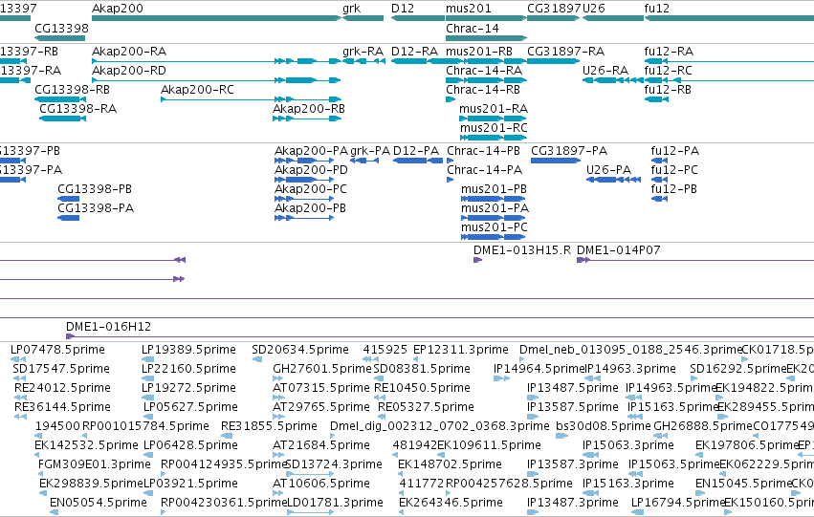814x517 pixels.
Task: Click protein mus201-PC
Action: click(x=494, y=238)
